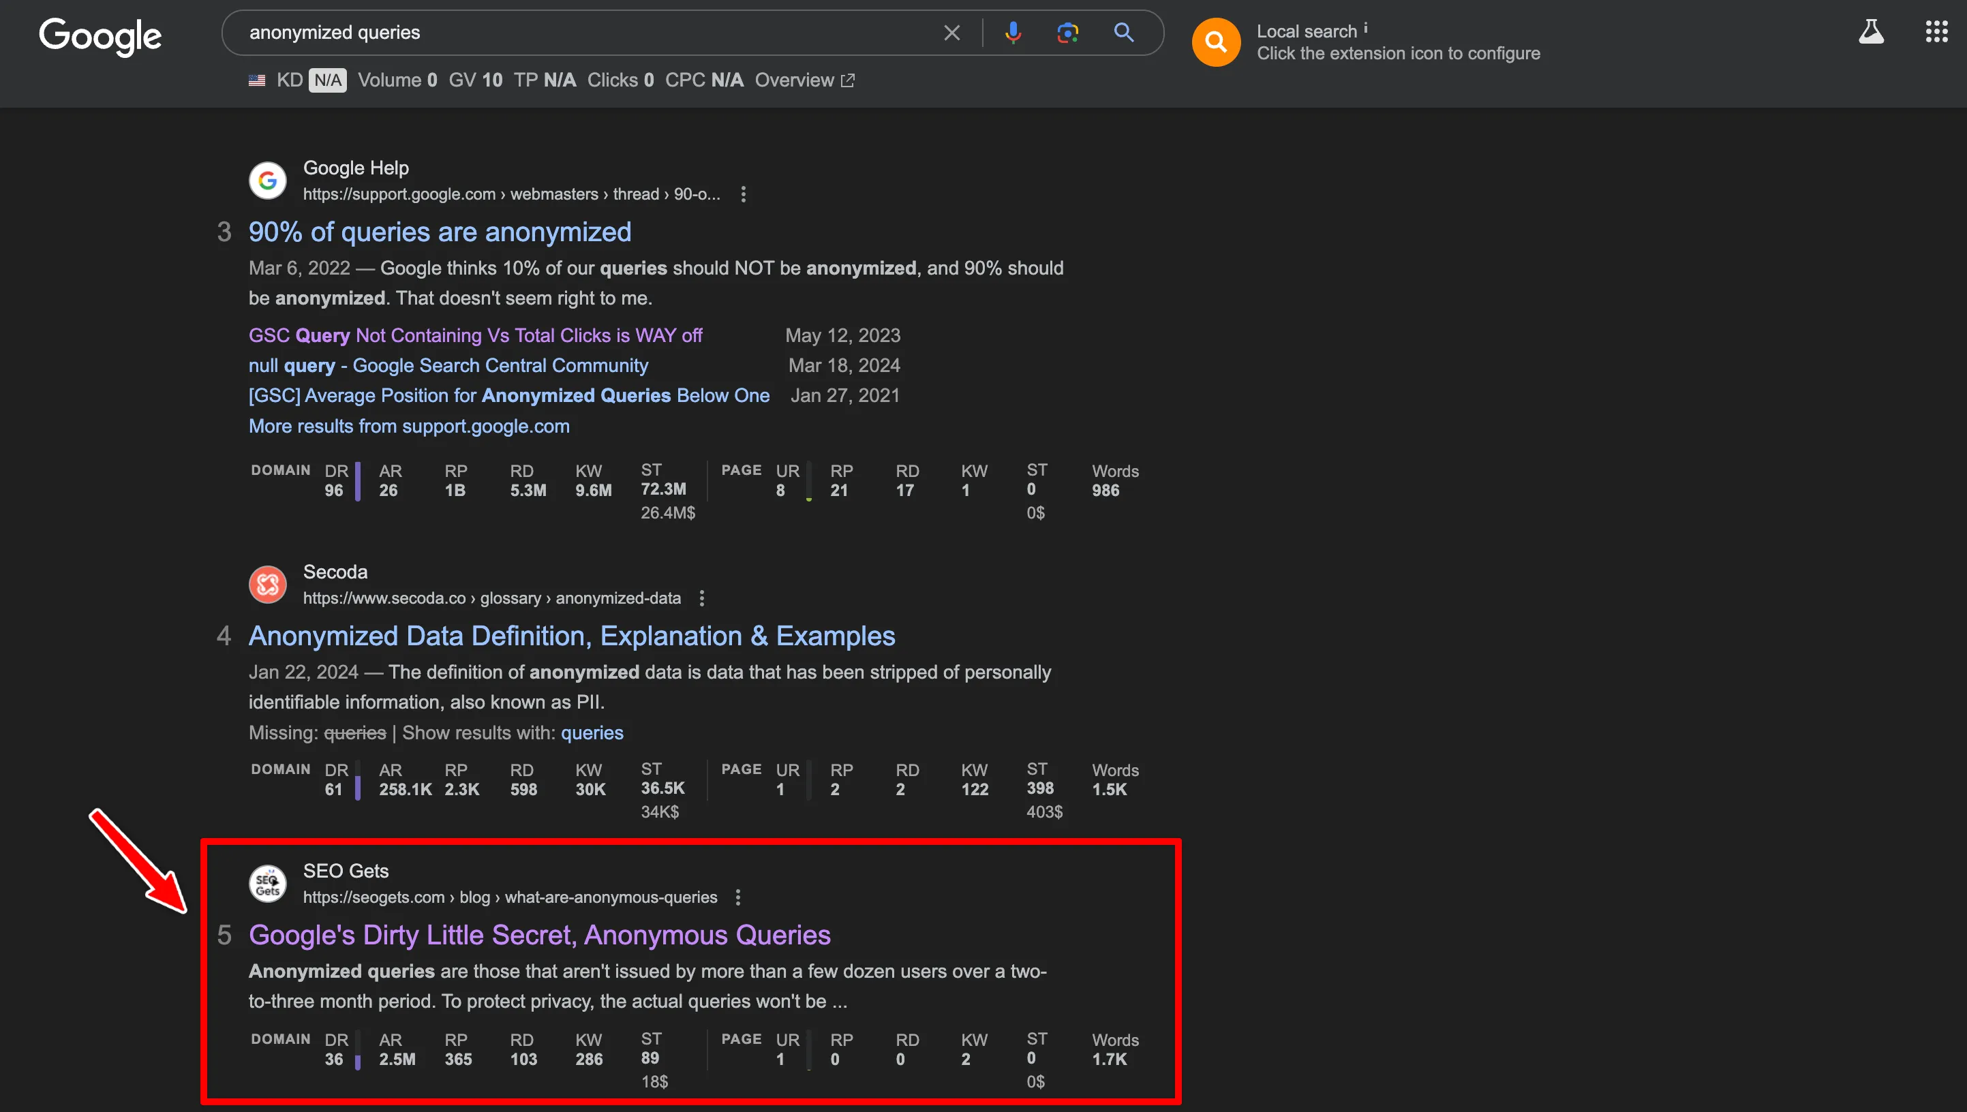
Task: Click the magnifier search submit icon
Action: (x=1123, y=33)
